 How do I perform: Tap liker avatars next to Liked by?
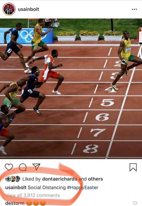[x=13, y=179]
